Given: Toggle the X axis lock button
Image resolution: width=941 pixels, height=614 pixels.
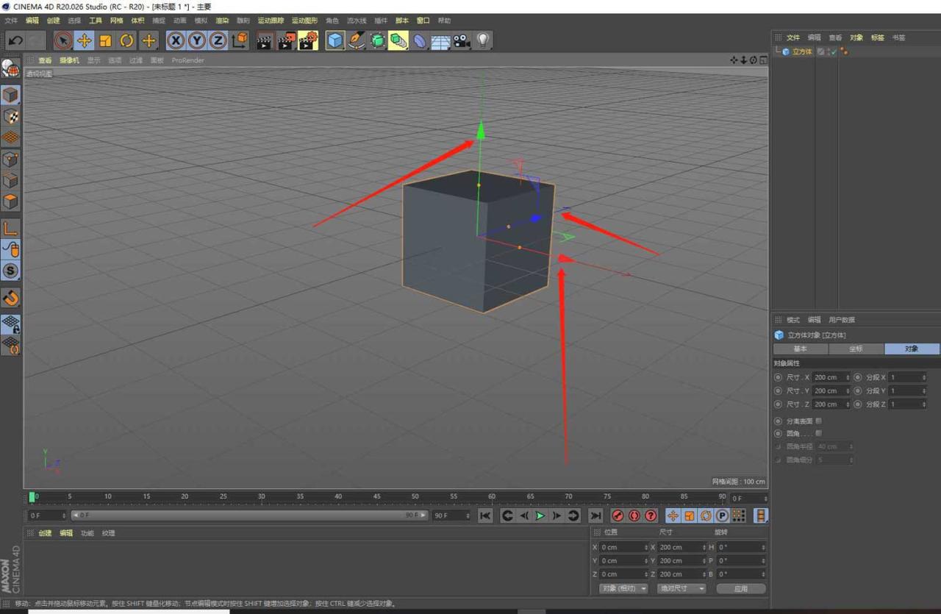Looking at the screenshot, I should (175, 40).
